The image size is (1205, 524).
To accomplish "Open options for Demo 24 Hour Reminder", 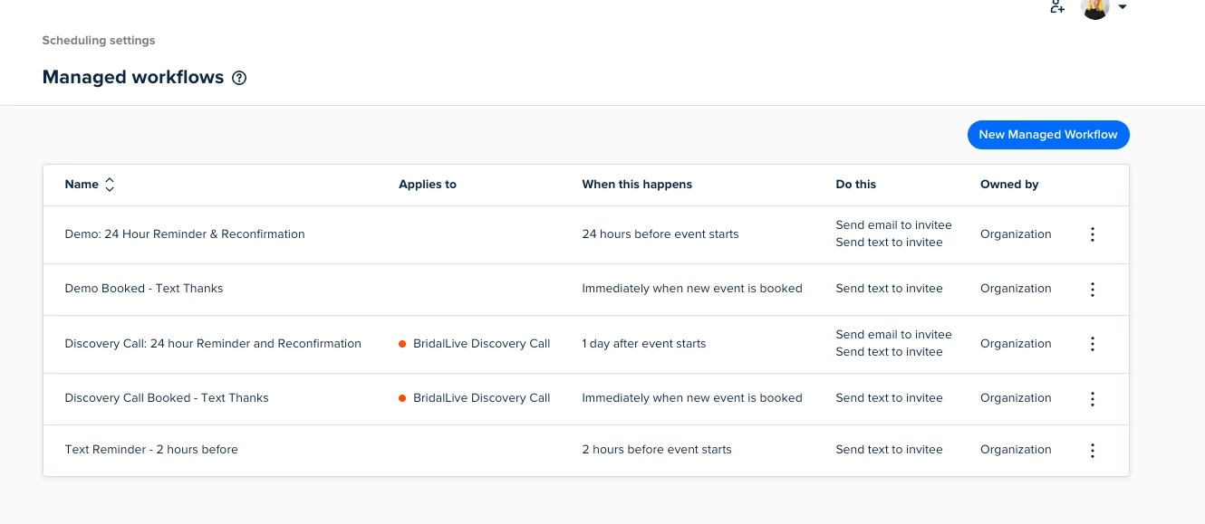I will click(1092, 234).
